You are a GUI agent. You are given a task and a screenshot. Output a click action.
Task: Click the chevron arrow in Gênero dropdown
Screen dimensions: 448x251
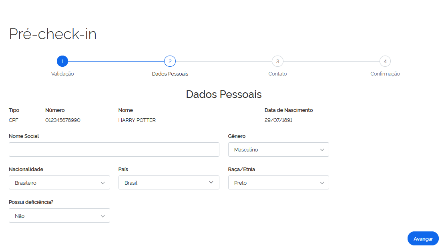pos(322,150)
